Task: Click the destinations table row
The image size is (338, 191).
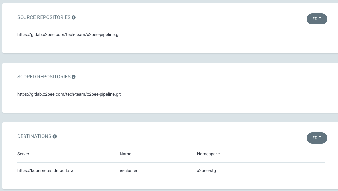Action: click(171, 171)
